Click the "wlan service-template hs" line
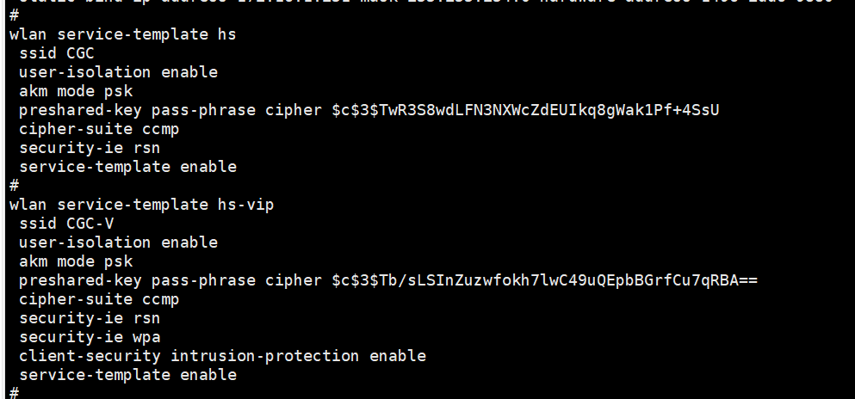The image size is (855, 399). [x=122, y=34]
